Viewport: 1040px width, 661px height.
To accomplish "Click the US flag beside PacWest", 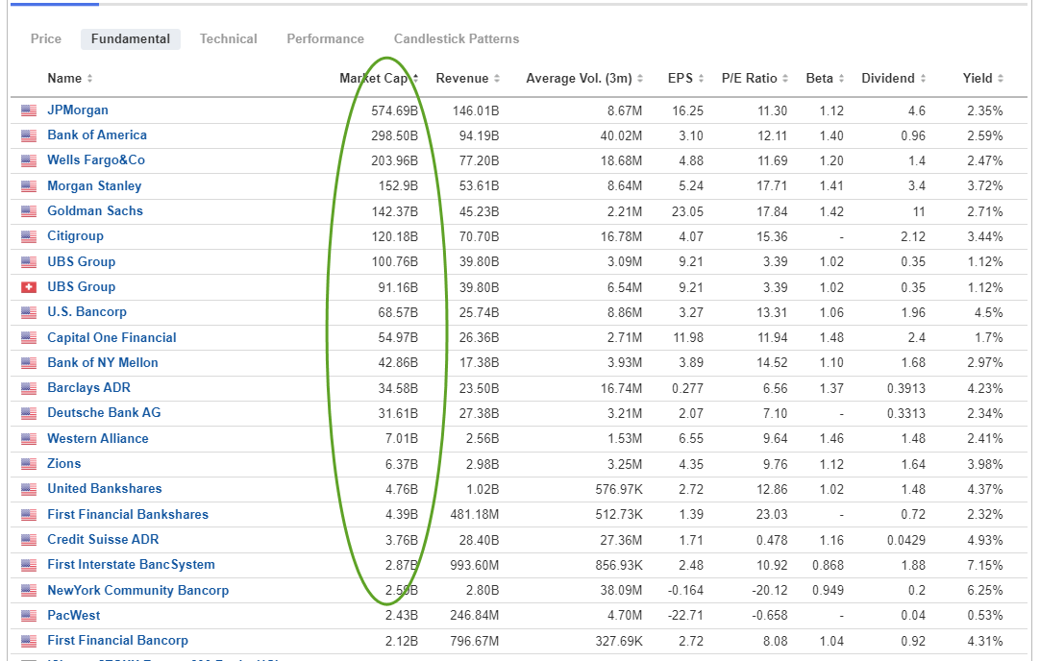I will tap(29, 616).
